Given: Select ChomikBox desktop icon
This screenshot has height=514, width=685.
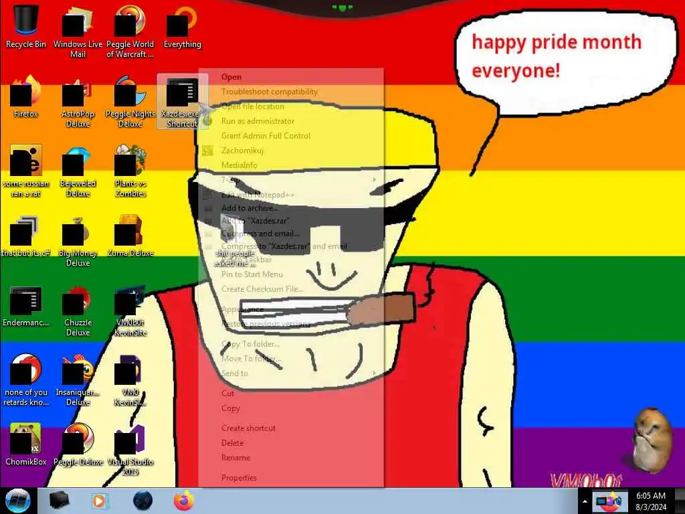Looking at the screenshot, I should tap(26, 445).
